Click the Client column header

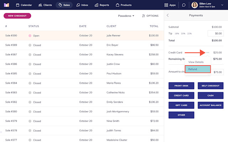tap(112, 26)
